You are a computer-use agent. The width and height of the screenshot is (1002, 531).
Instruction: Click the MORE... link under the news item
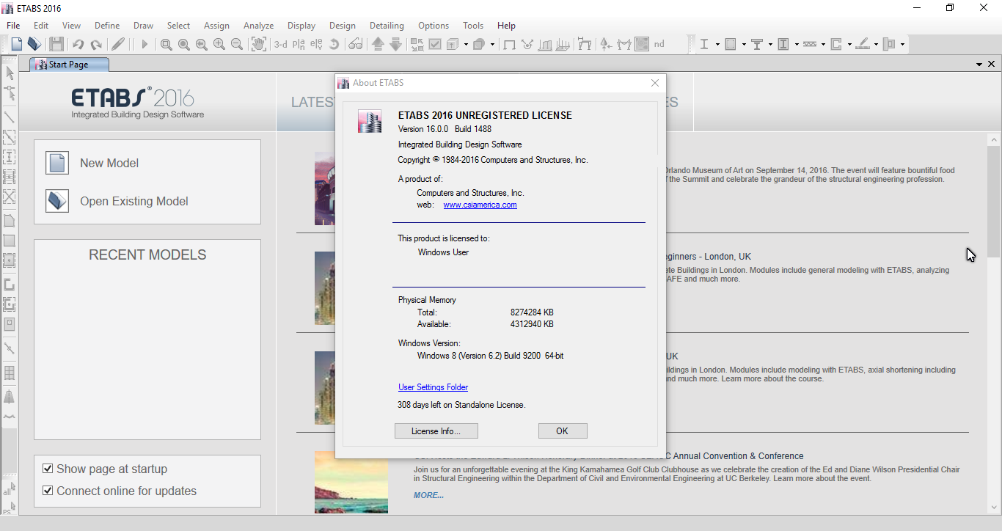tap(428, 495)
